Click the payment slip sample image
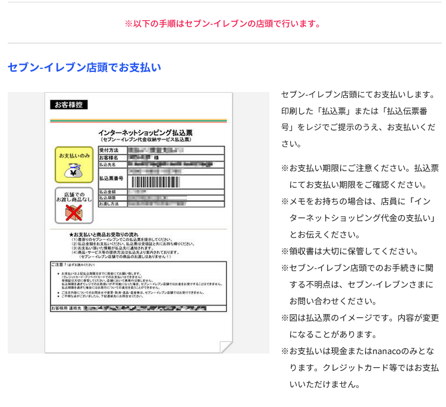The height and width of the screenshot is (407, 446). [139, 223]
